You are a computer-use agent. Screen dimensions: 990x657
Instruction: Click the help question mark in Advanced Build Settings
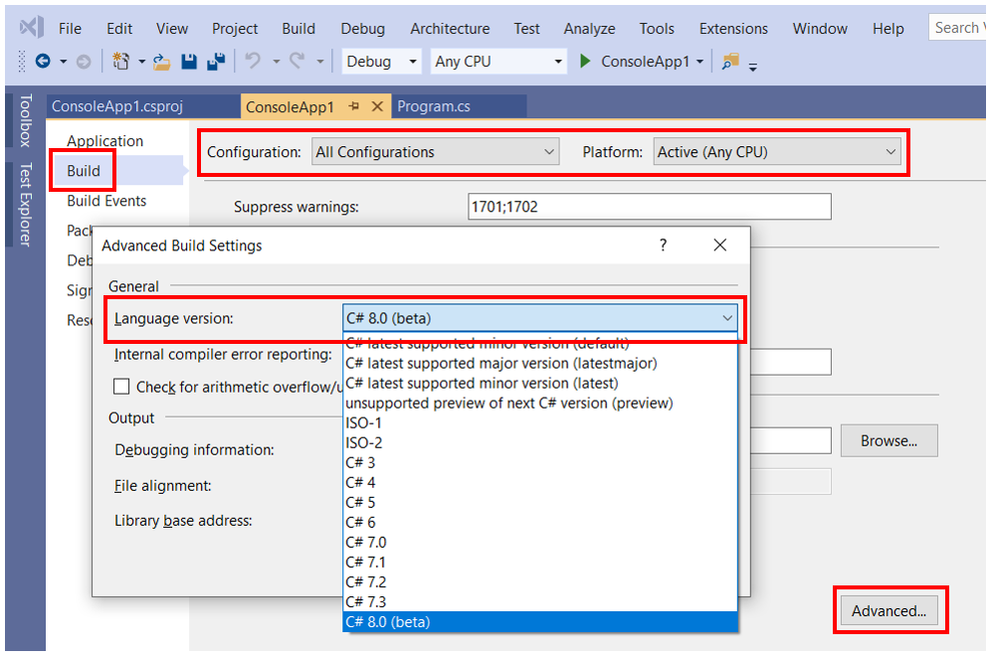(x=663, y=245)
